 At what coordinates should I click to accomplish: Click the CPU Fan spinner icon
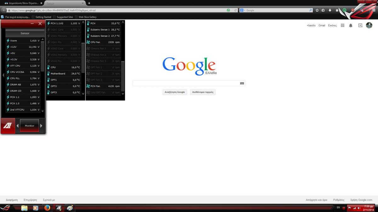coord(88,42)
